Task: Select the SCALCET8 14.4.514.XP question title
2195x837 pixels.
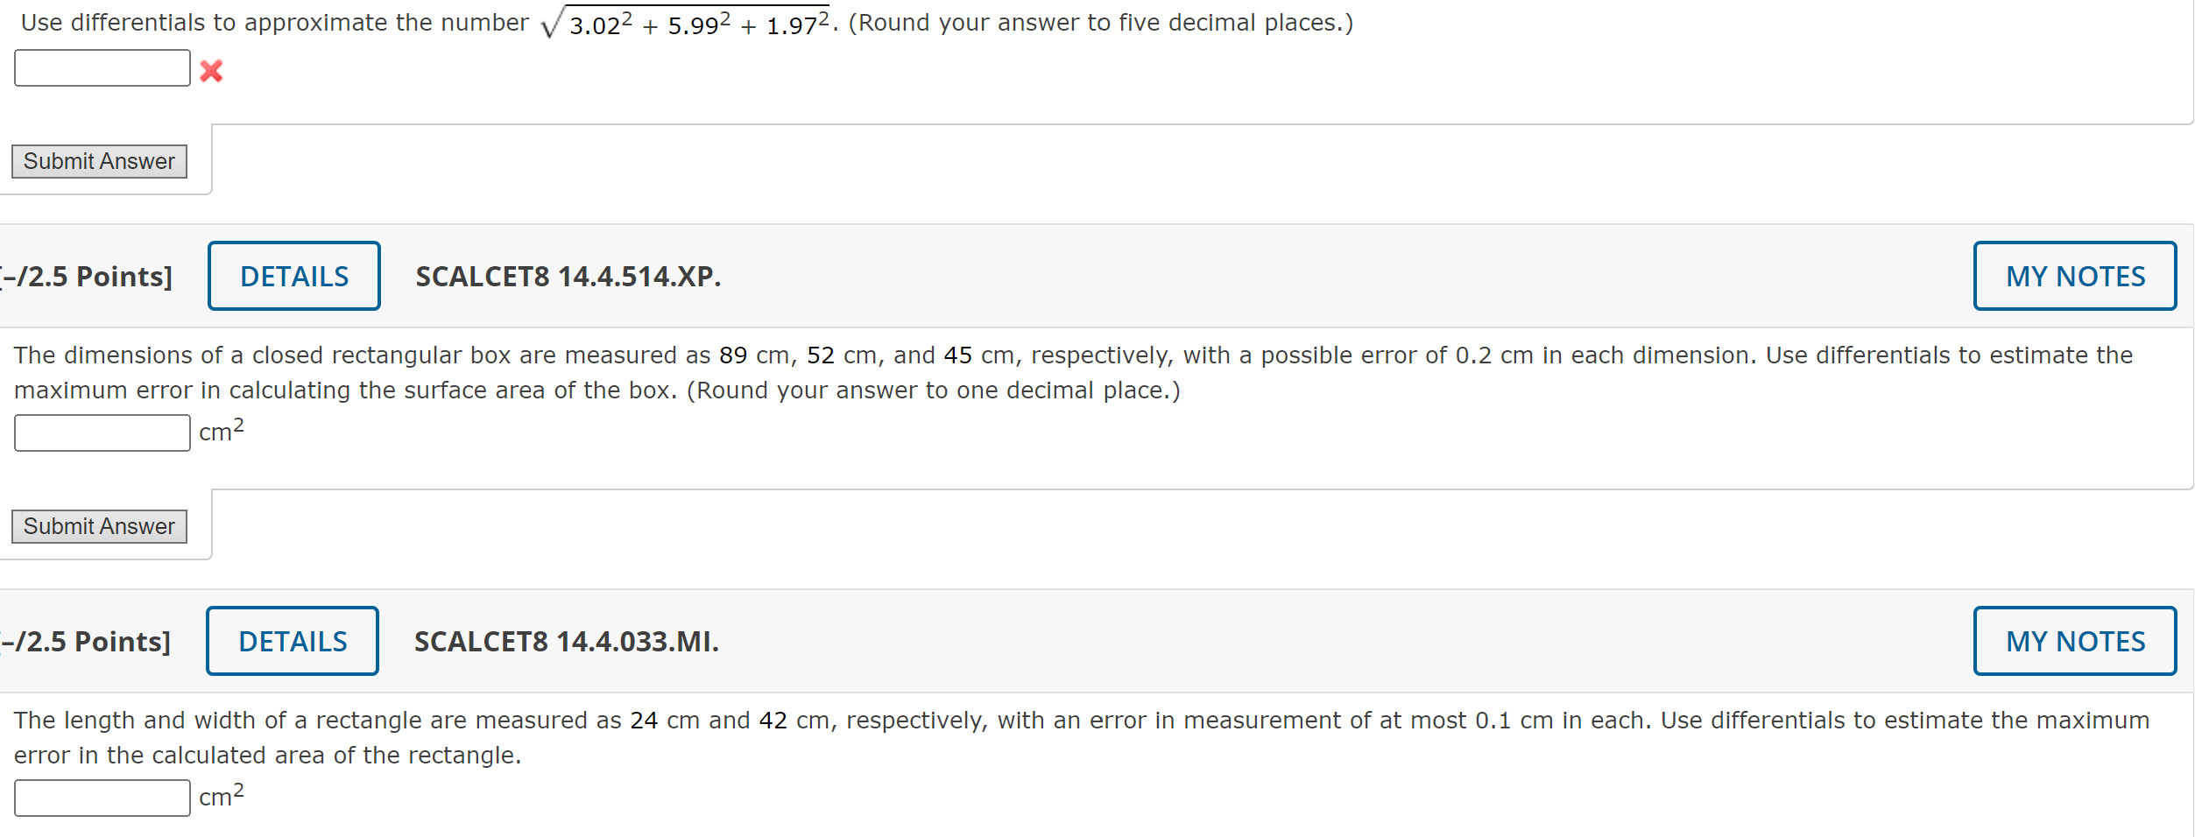Action: point(566,278)
